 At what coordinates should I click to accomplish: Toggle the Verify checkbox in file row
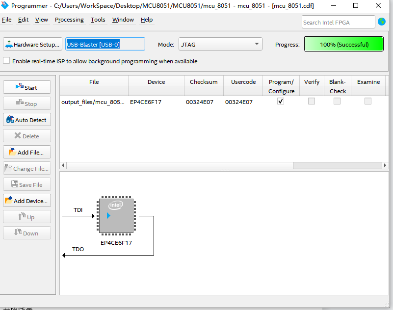tap(312, 102)
